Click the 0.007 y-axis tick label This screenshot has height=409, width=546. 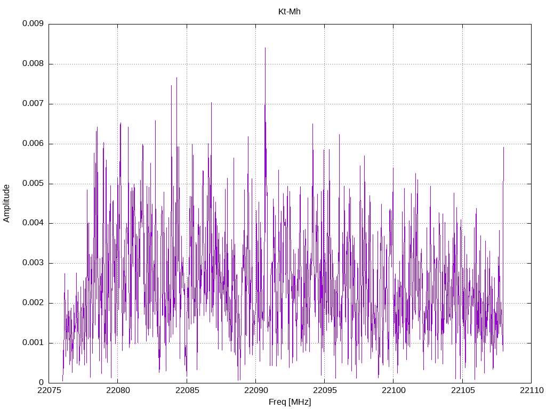click(x=33, y=104)
